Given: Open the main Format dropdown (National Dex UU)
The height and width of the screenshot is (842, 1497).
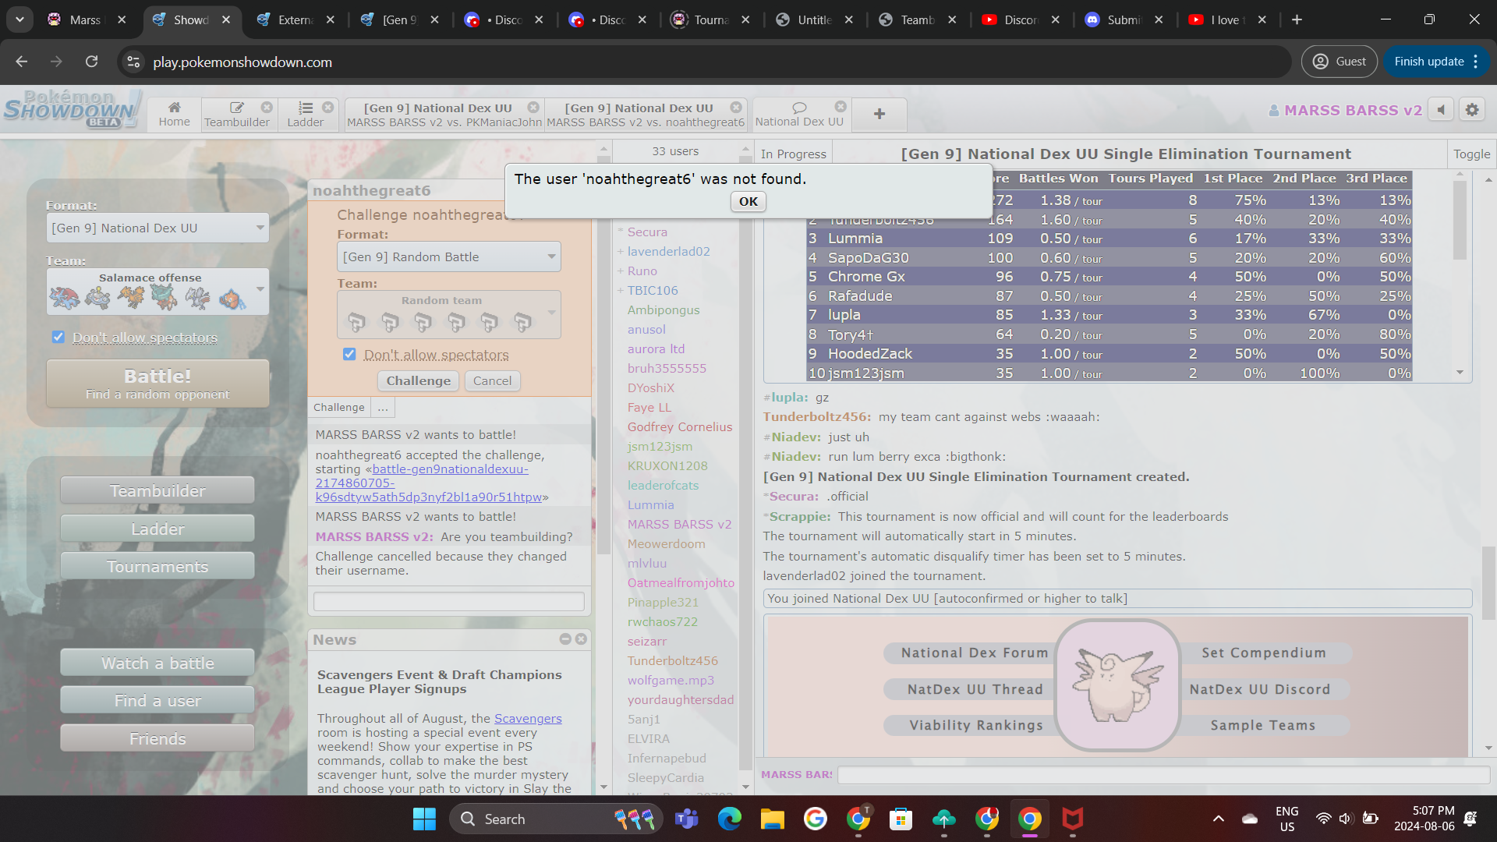Looking at the screenshot, I should point(157,228).
